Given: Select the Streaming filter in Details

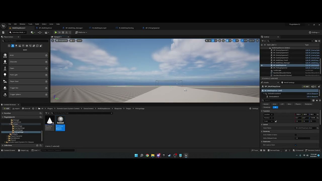Looking at the screenshot, I should [x=267, y=107].
